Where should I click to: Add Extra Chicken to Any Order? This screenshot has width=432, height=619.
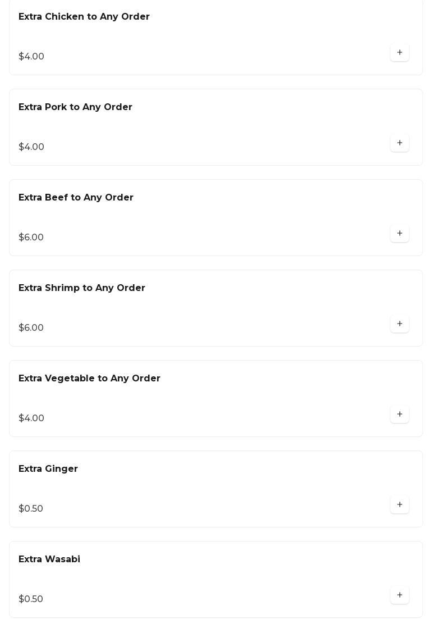(399, 53)
